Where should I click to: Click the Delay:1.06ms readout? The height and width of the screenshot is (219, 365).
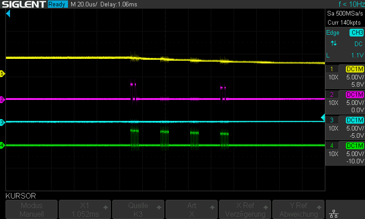[x=119, y=4]
